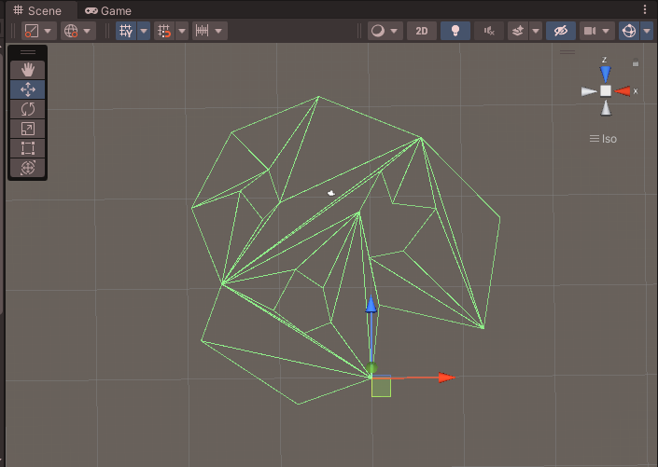Select the Move tool
658x467 pixels.
(x=28, y=89)
